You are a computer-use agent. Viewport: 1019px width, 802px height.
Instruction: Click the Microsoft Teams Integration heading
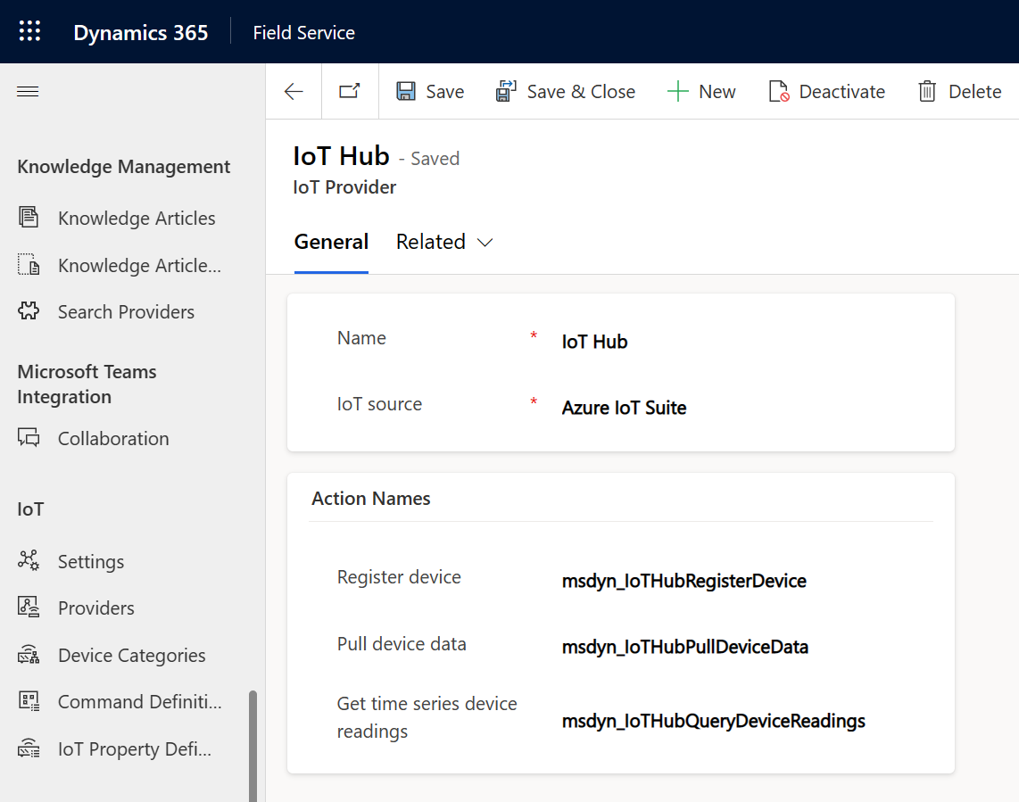coord(87,384)
